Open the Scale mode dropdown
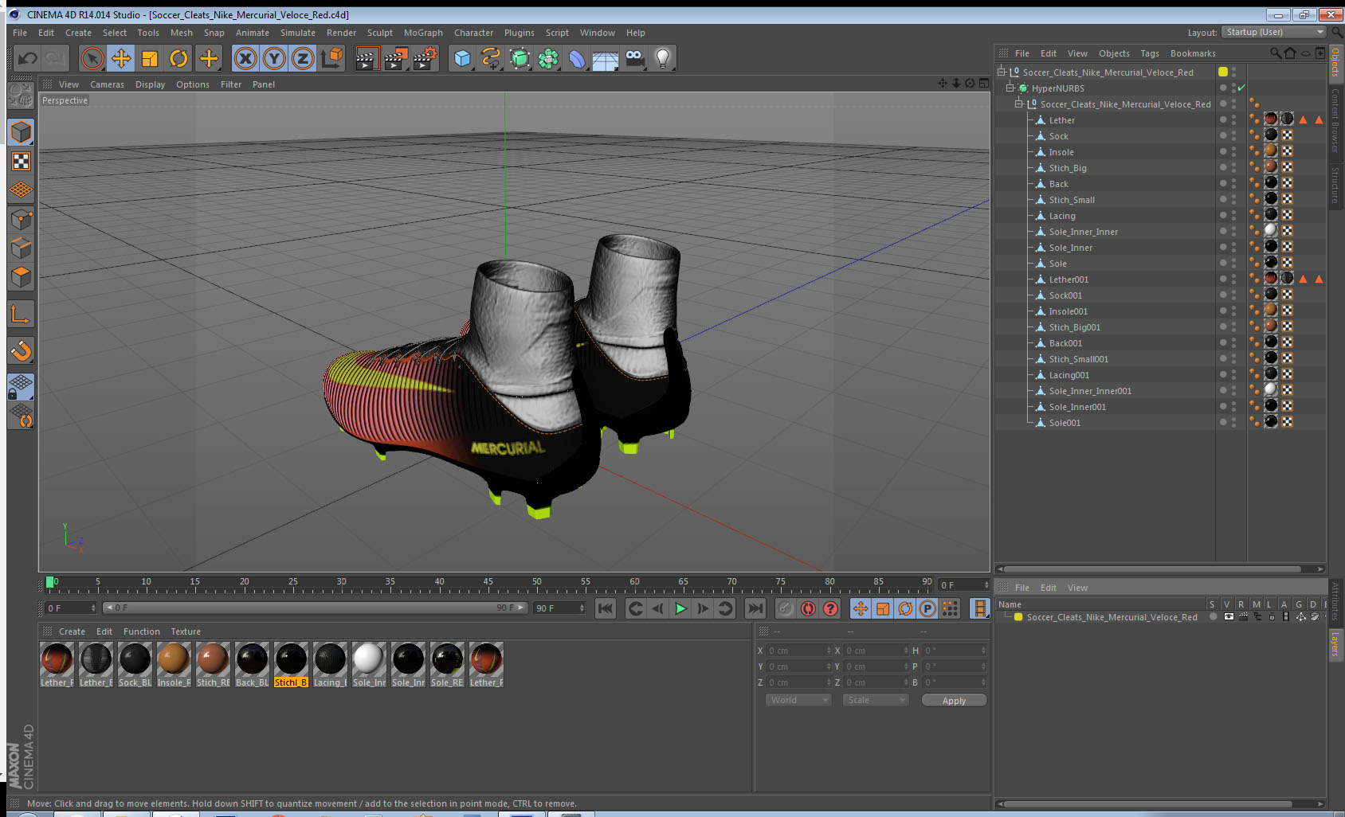This screenshot has height=817, width=1345. [x=876, y=700]
